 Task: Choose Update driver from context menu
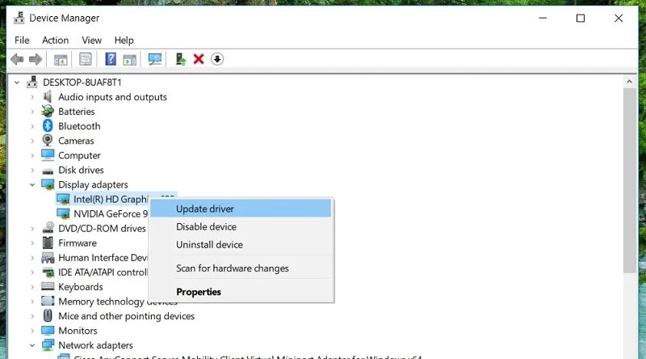[x=205, y=209]
